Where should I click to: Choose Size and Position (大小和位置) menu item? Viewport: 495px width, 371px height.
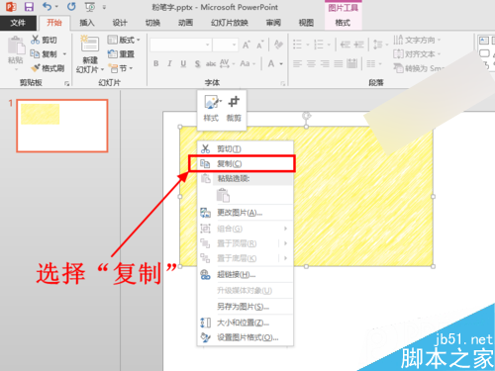click(x=246, y=323)
